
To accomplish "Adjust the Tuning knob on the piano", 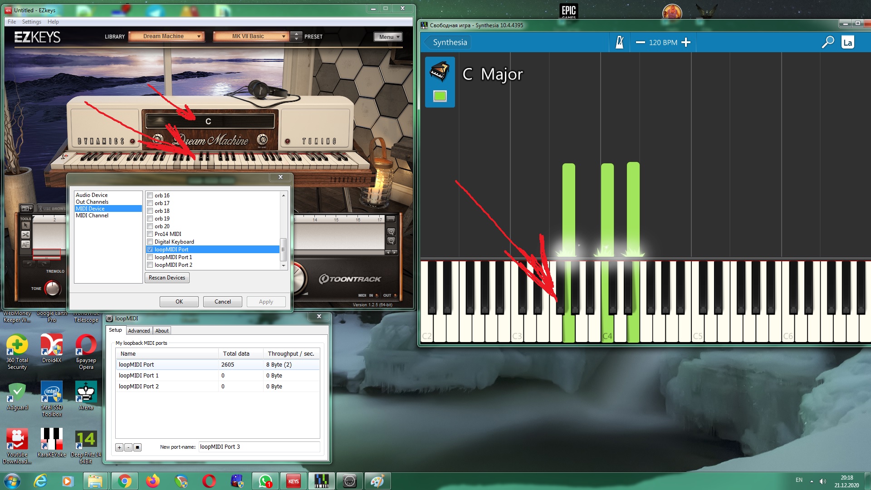I will click(287, 142).
